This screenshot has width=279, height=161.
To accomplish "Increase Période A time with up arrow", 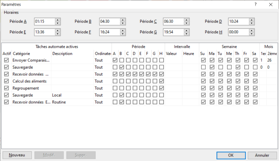I will 57,20.
